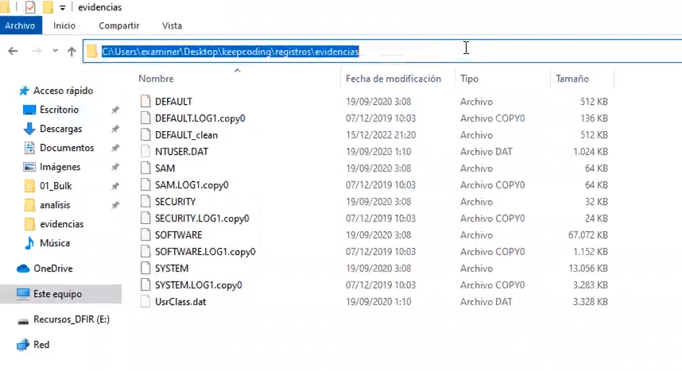Click the OneDrive cloud icon
Screen dimensions: 682x371
23,269
